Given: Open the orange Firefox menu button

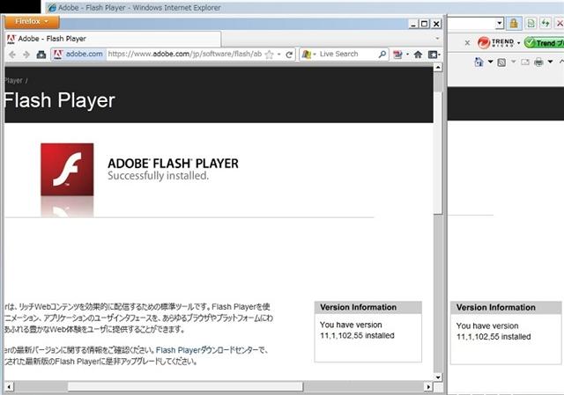Looking at the screenshot, I should 32,21.
